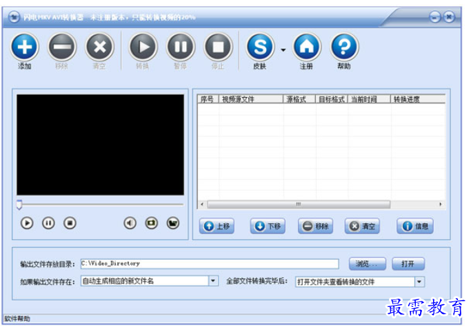Click the 停止 stop icon in top toolbar
The image size is (471, 329).
pos(219,47)
